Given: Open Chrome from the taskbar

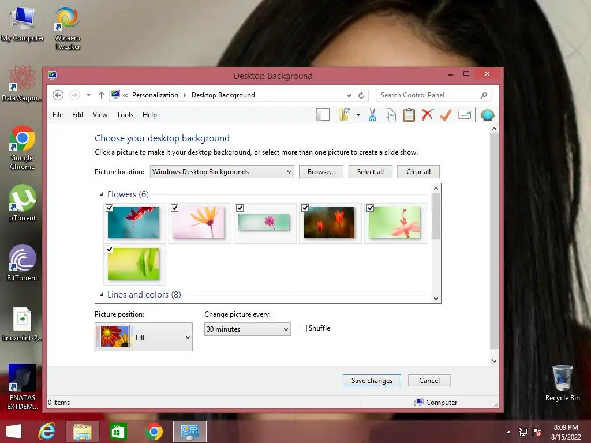Looking at the screenshot, I should pyautogui.click(x=154, y=431).
